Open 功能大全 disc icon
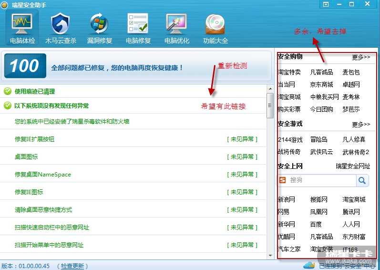Image resolution: width=380 pixels, height=270 pixels. tap(215, 24)
